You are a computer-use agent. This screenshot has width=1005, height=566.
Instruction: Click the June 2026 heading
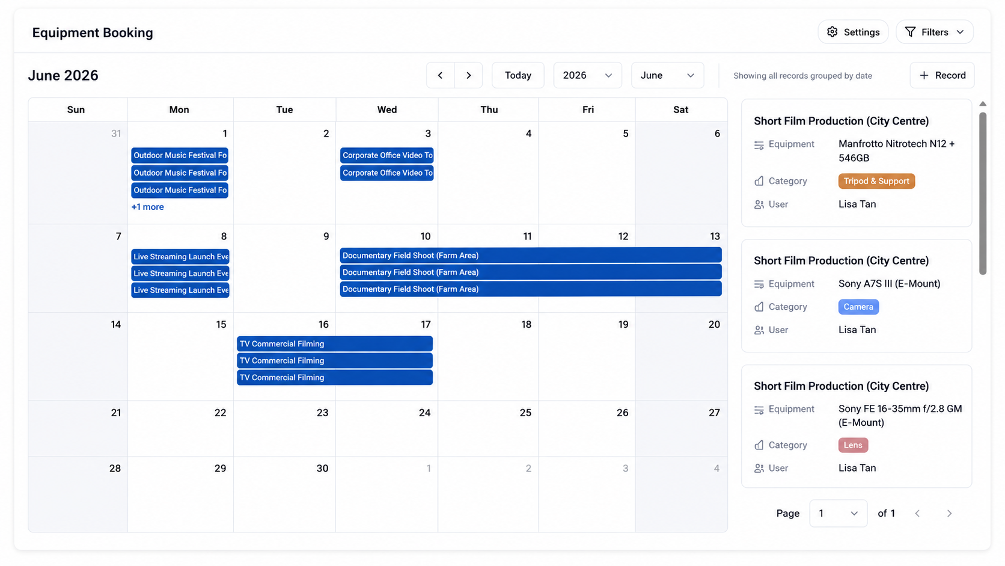point(63,75)
